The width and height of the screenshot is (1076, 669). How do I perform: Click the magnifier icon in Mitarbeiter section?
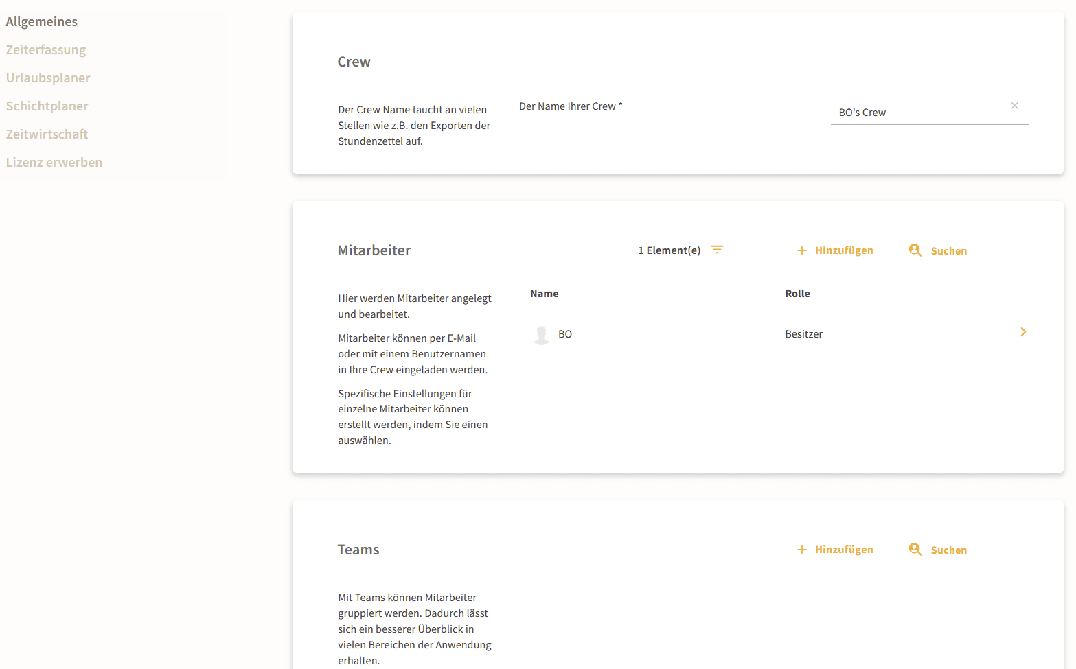pos(915,250)
